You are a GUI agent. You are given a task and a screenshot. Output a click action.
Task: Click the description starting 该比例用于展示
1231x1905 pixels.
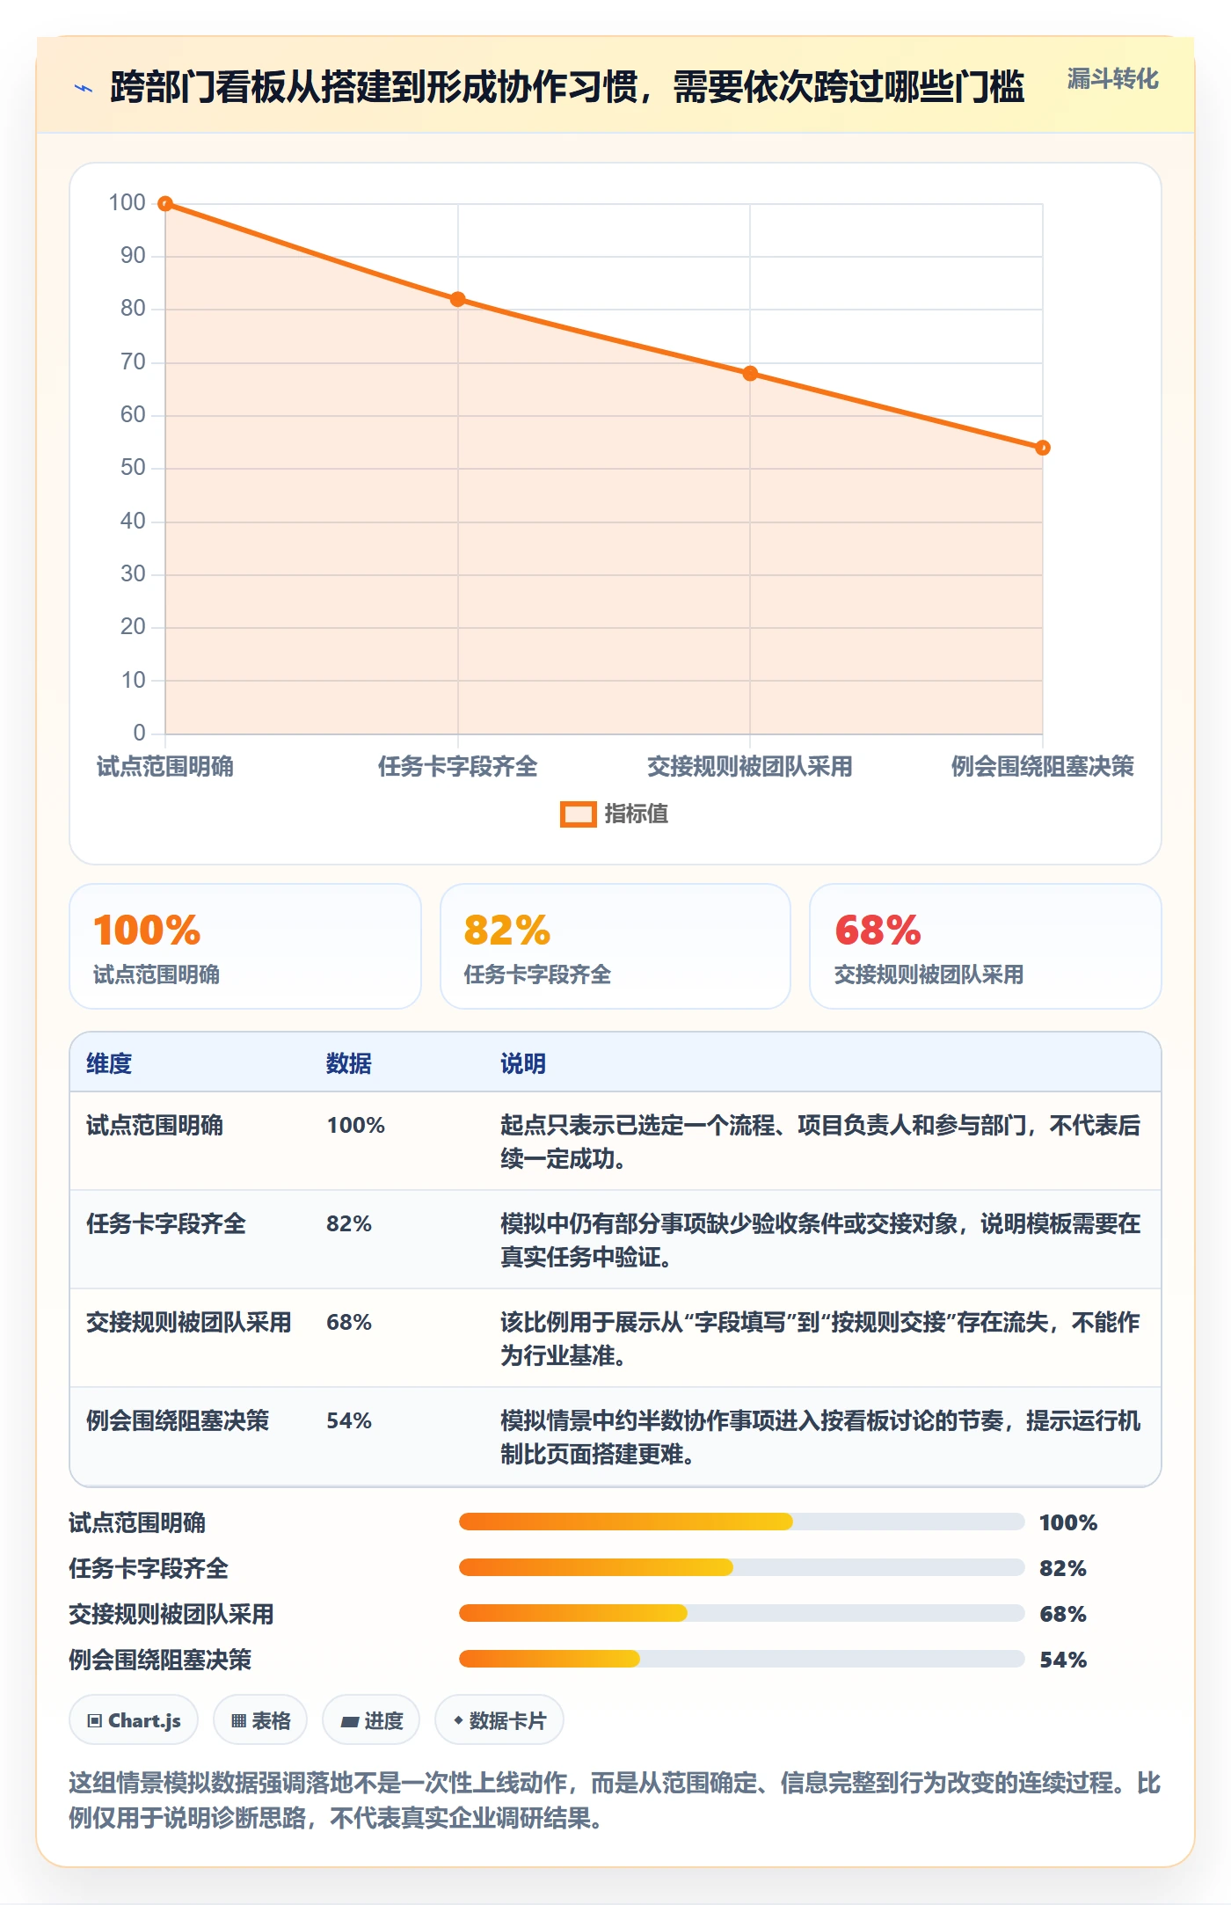(820, 1339)
